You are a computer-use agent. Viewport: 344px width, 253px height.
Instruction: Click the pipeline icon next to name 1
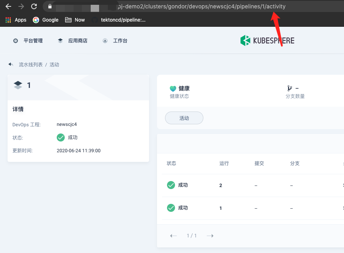18,85
